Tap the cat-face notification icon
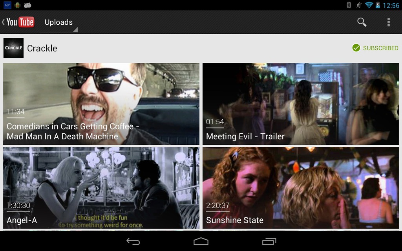402x251 pixels. (27, 5)
